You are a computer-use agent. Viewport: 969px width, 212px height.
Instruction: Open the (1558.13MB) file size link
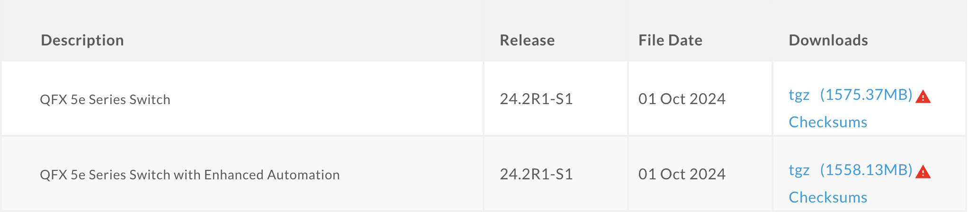pos(866,170)
